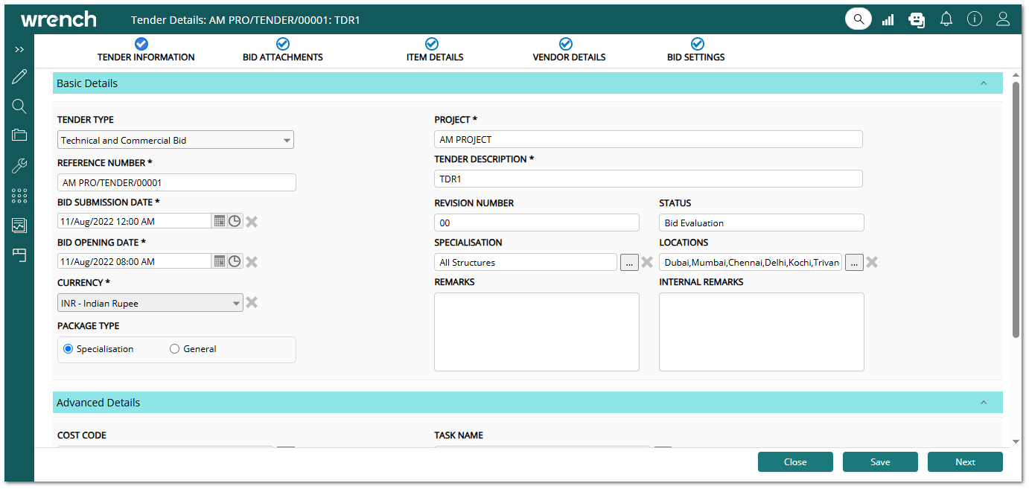Collapse the Basic Details section
Image resolution: width=1029 pixels, height=489 pixels.
(x=984, y=83)
